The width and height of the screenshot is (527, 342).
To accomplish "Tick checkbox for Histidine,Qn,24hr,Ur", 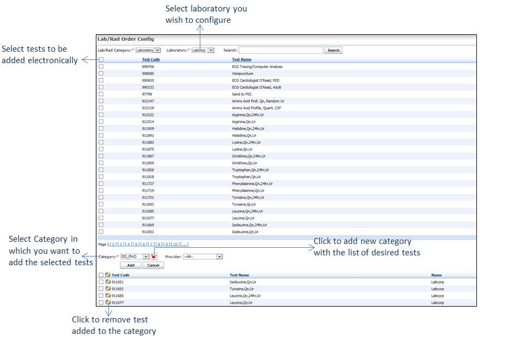I will 101,129.
